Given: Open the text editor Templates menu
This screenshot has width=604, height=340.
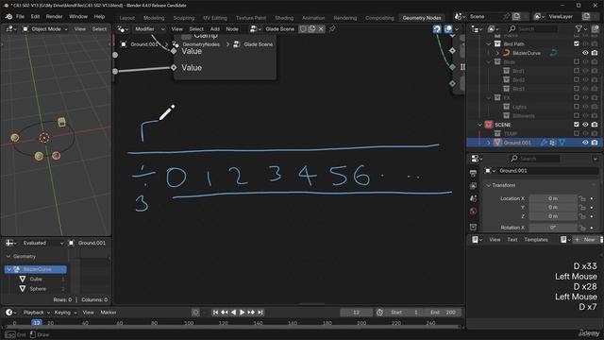Looking at the screenshot, I should click(536, 239).
